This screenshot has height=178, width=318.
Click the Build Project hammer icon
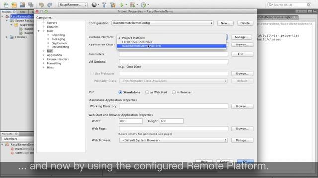tap(104, 5)
